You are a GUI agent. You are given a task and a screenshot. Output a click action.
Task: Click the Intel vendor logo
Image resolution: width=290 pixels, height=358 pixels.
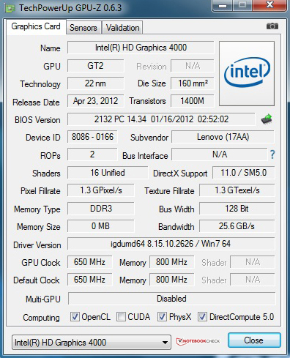247,73
